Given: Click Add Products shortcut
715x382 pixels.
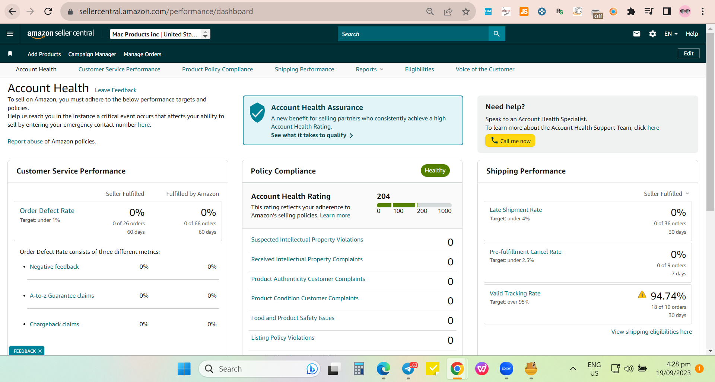Looking at the screenshot, I should (x=44, y=54).
